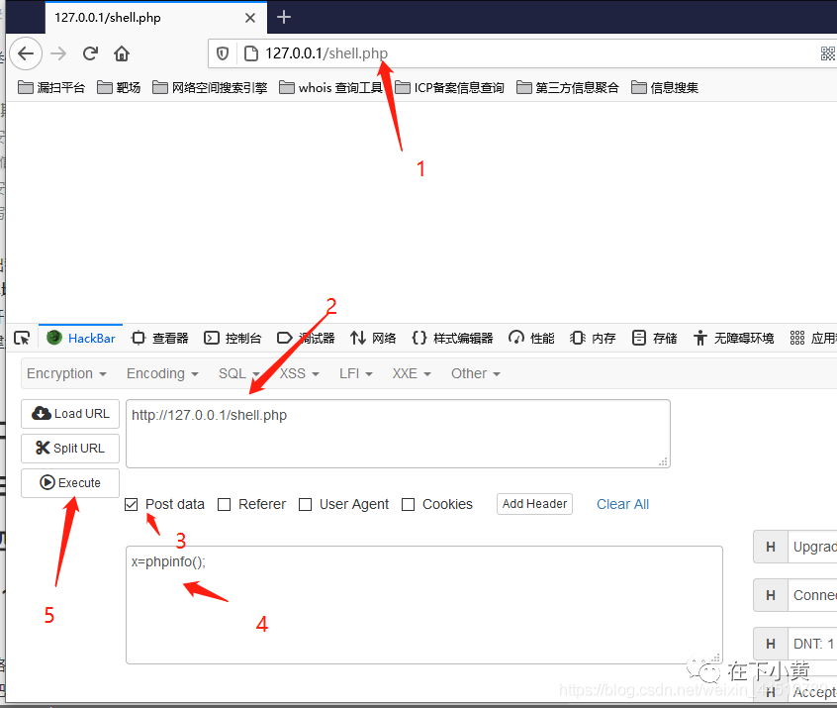Enable the Referer checkbox

pos(225,504)
